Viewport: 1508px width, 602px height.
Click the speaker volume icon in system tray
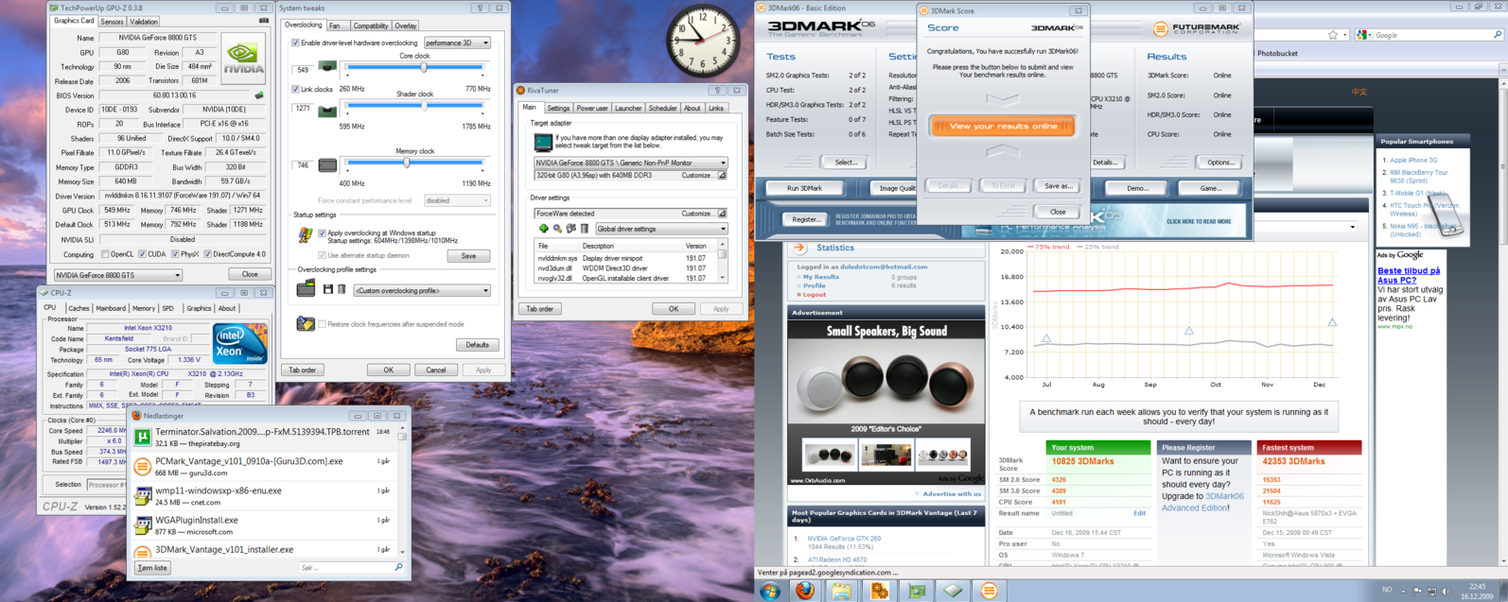1445,591
